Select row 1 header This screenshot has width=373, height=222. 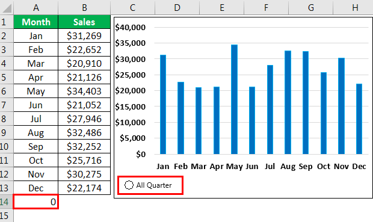click(7, 22)
